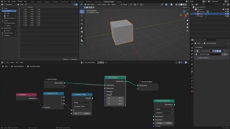The width and height of the screenshot is (230, 129).
Task: Open the Uniform scale mode dropdown
Action: pos(164,113)
